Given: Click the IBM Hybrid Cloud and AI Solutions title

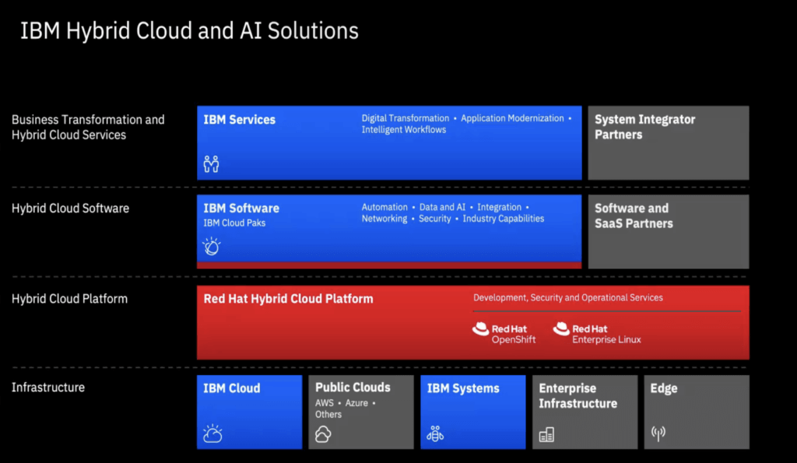Looking at the screenshot, I should tap(189, 31).
